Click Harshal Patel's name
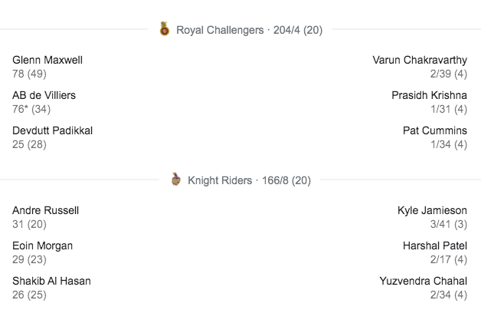This screenshot has width=481, height=320. [x=434, y=246]
